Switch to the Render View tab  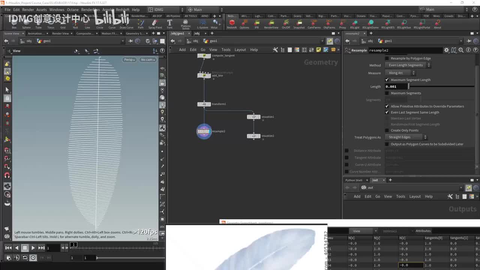click(x=60, y=33)
